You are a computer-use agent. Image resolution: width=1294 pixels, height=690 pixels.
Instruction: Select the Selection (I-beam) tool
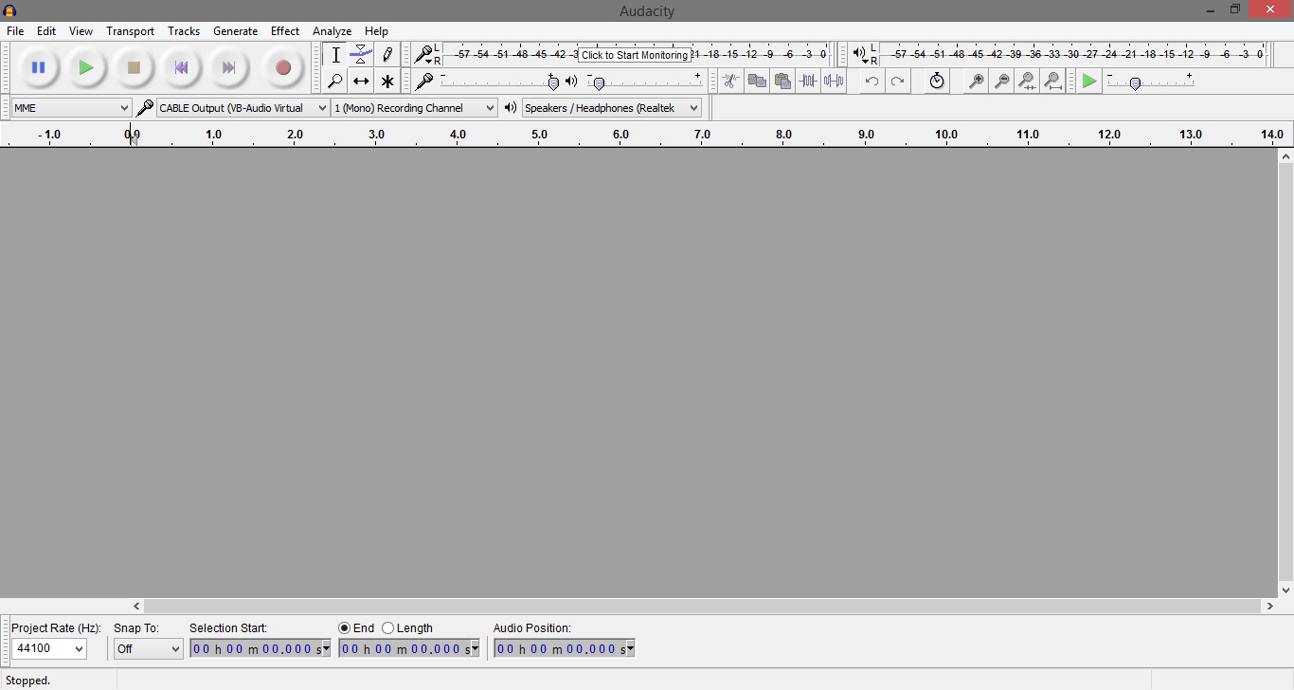point(335,55)
